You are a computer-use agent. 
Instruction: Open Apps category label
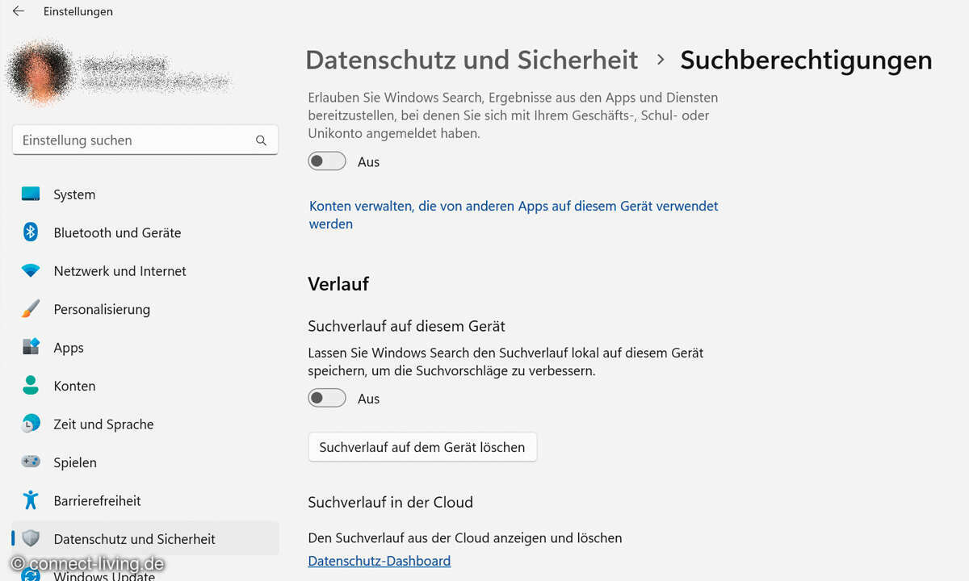click(69, 348)
